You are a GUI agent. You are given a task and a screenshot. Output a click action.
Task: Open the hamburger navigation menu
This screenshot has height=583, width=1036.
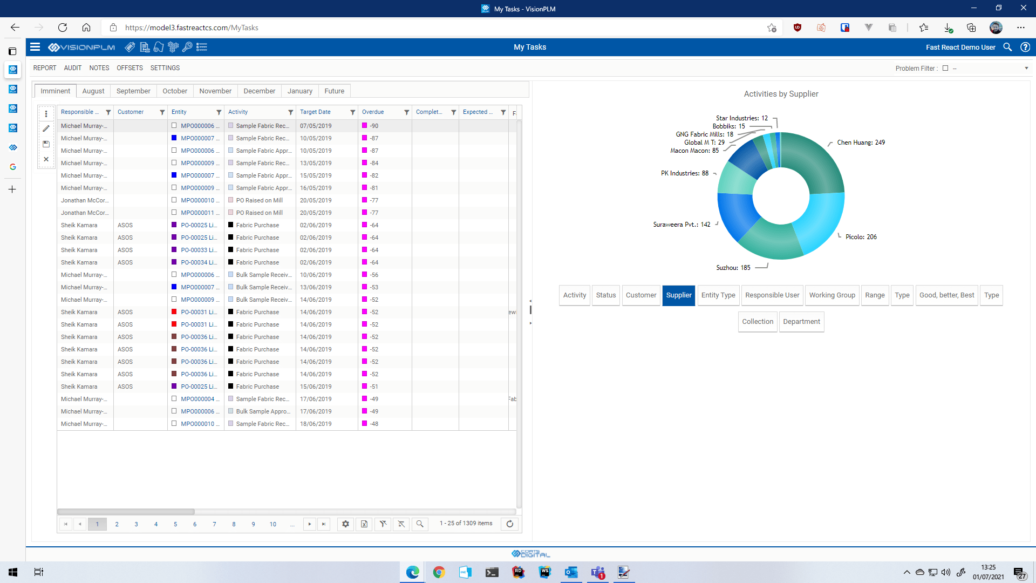35,47
